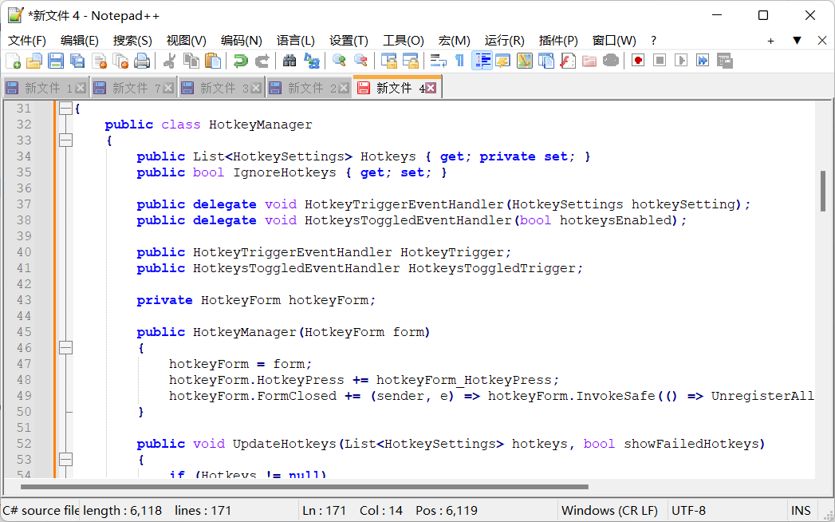The width and height of the screenshot is (835, 522).
Task: Toggle synchronized horizontal scrolling
Action: [410, 61]
